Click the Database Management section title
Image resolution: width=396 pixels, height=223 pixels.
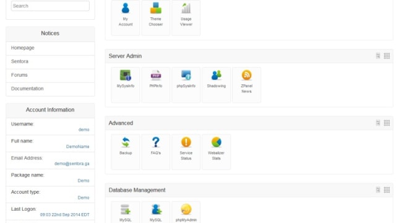[137, 190]
